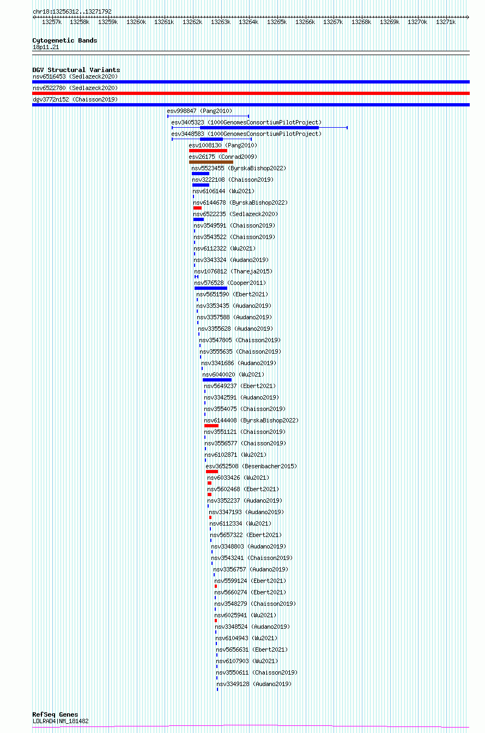Click nsv5657322 (Ebert2021) label
This screenshot has width=485, height=733.
coord(246,535)
